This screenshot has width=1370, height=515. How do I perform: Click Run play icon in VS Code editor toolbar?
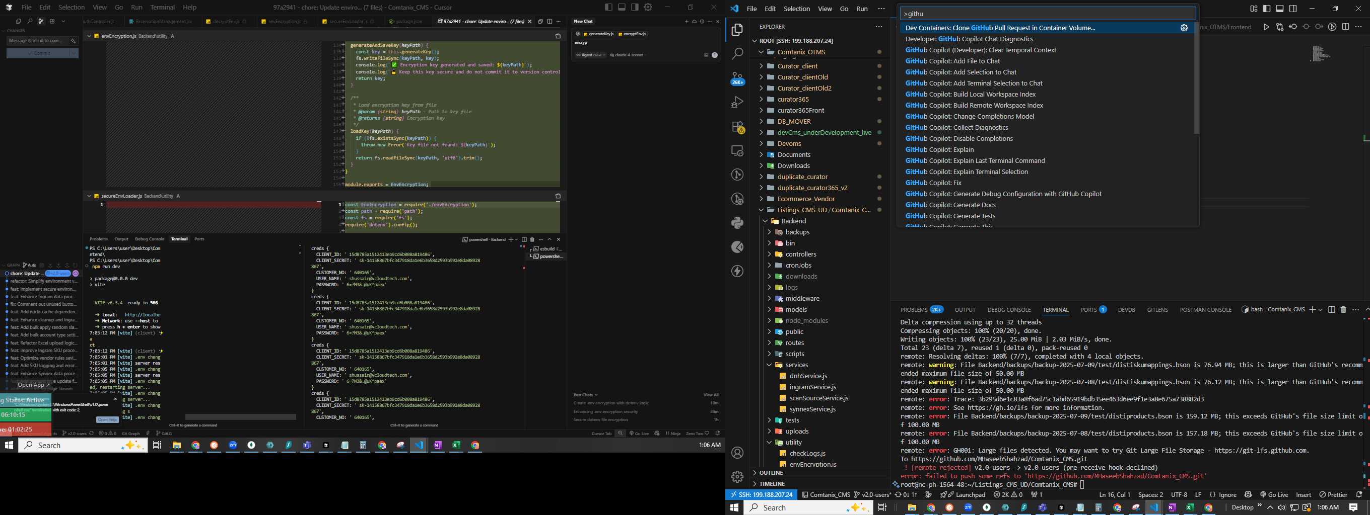point(1266,27)
